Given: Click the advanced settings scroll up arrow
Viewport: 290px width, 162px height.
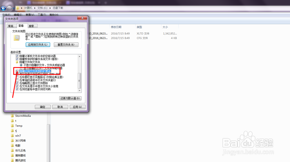Looking at the screenshot, I should (79, 56).
